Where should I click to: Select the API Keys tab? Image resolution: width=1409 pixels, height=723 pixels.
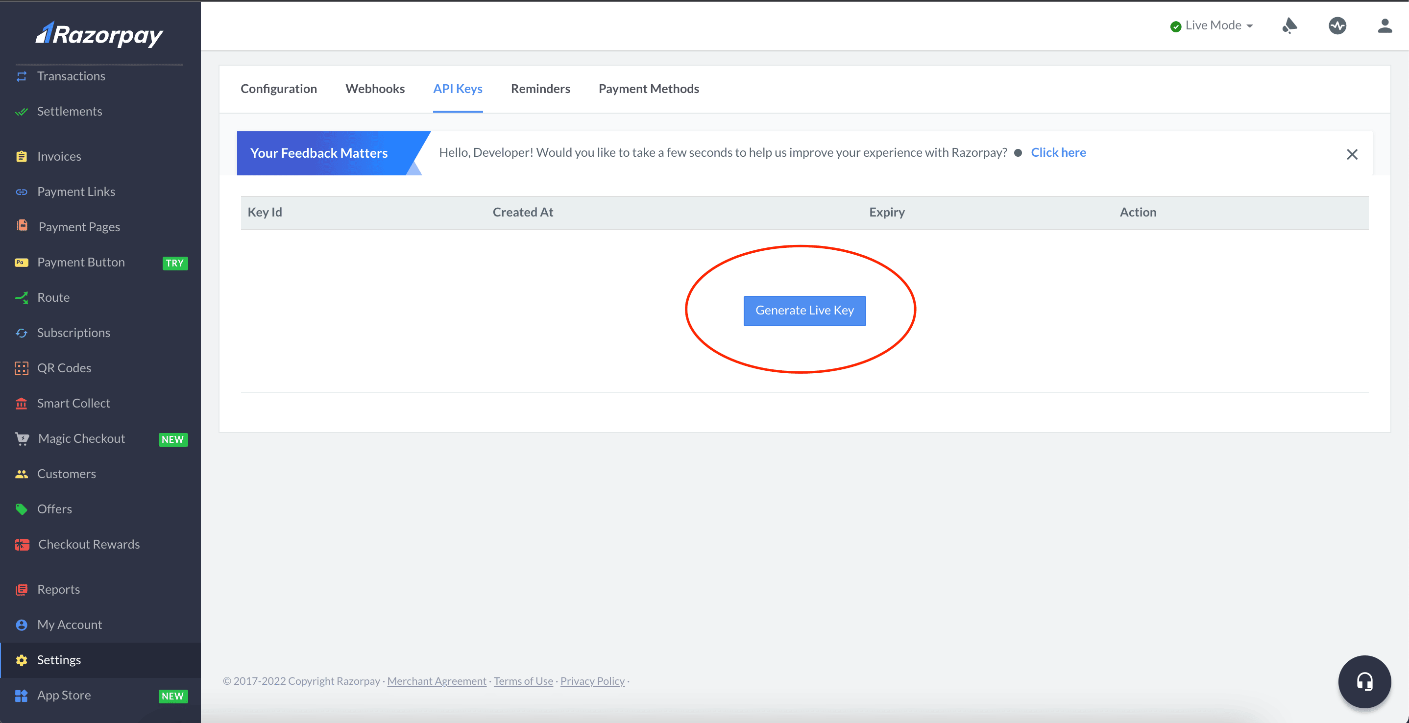coord(458,89)
